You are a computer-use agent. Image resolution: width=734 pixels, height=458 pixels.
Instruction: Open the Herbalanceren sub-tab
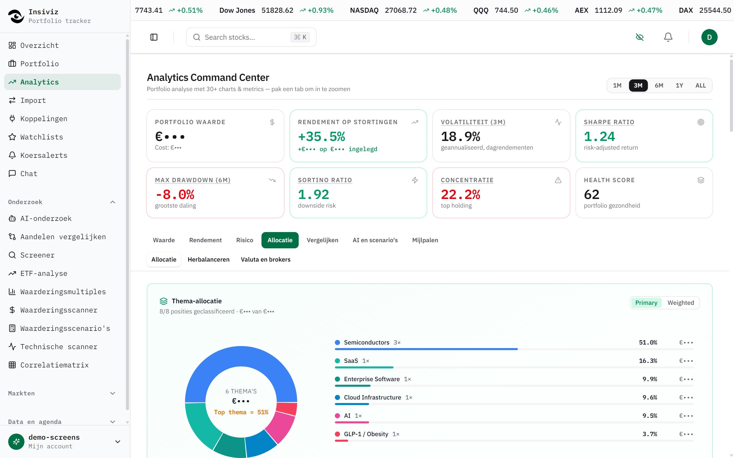pos(208,260)
